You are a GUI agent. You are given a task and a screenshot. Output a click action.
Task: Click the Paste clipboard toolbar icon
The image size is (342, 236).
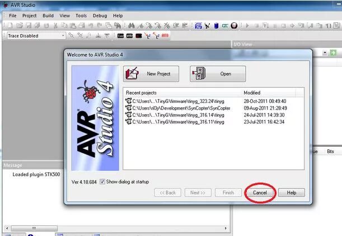point(73,26)
